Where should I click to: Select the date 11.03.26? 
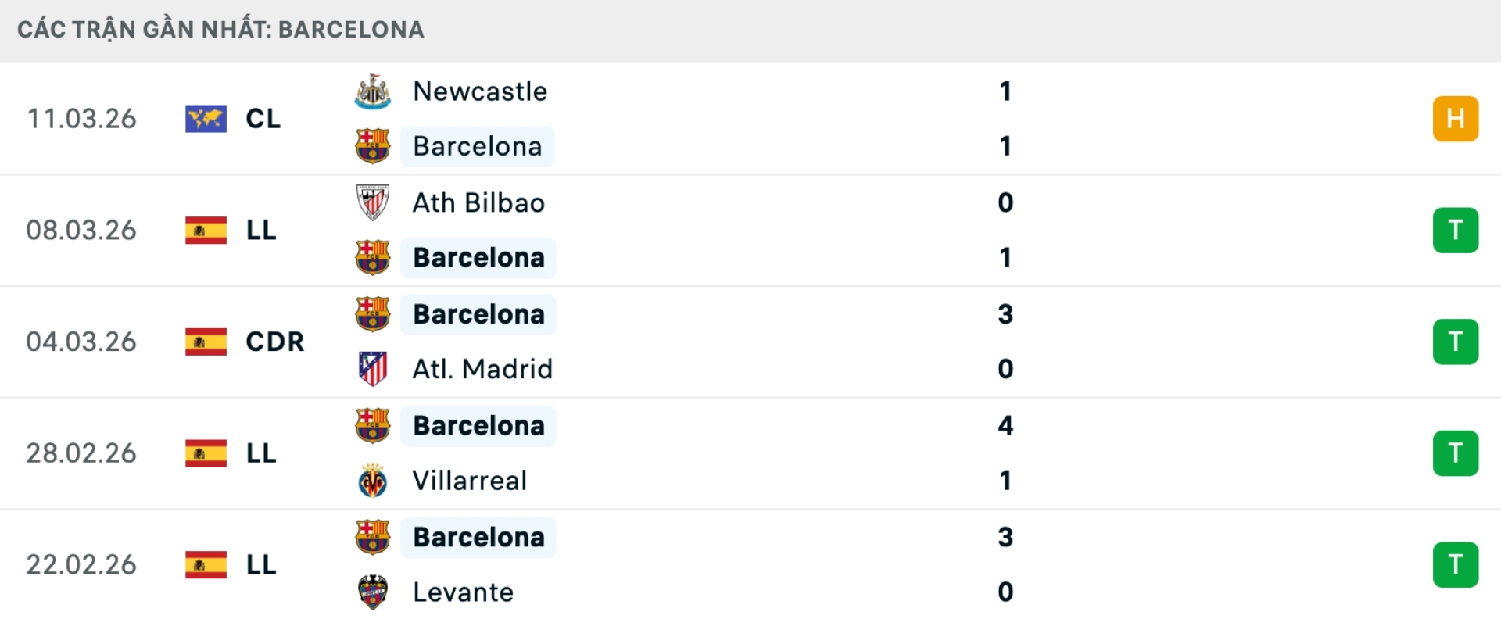(81, 118)
